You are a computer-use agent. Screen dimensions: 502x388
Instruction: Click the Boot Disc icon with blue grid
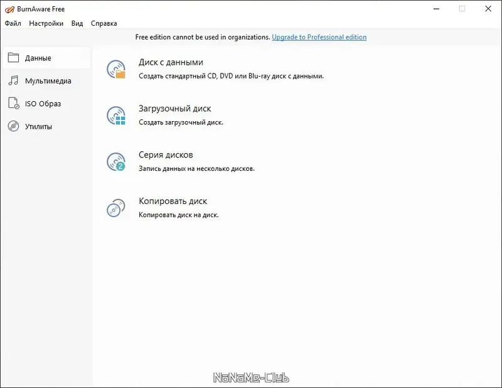pyautogui.click(x=116, y=116)
